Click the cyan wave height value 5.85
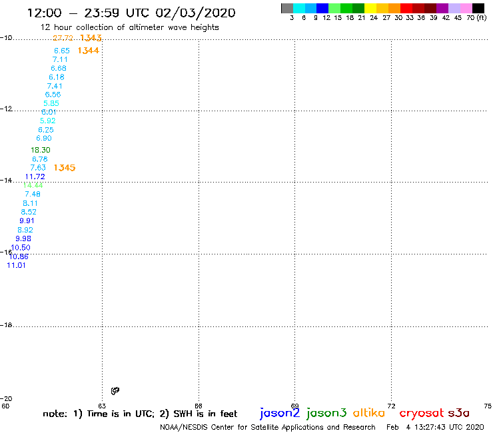Viewport: 493px width, 433px height. [x=51, y=103]
